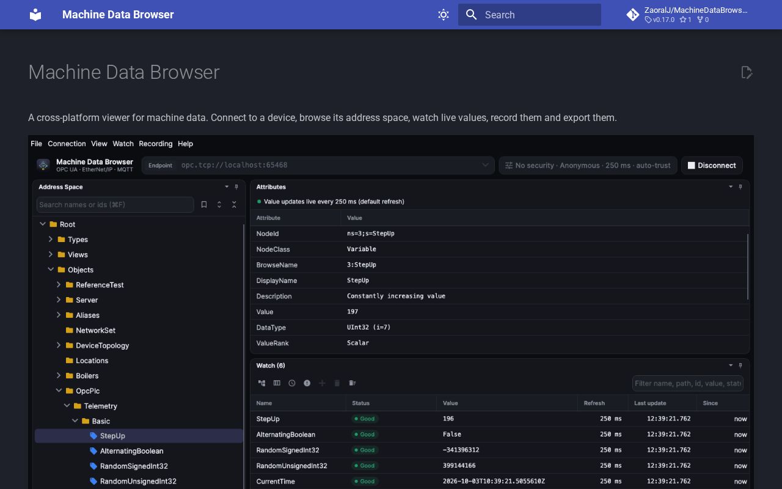This screenshot has height=489, width=782.
Task: Click the Machine Data Browser app logo icon
Action: tap(43, 165)
